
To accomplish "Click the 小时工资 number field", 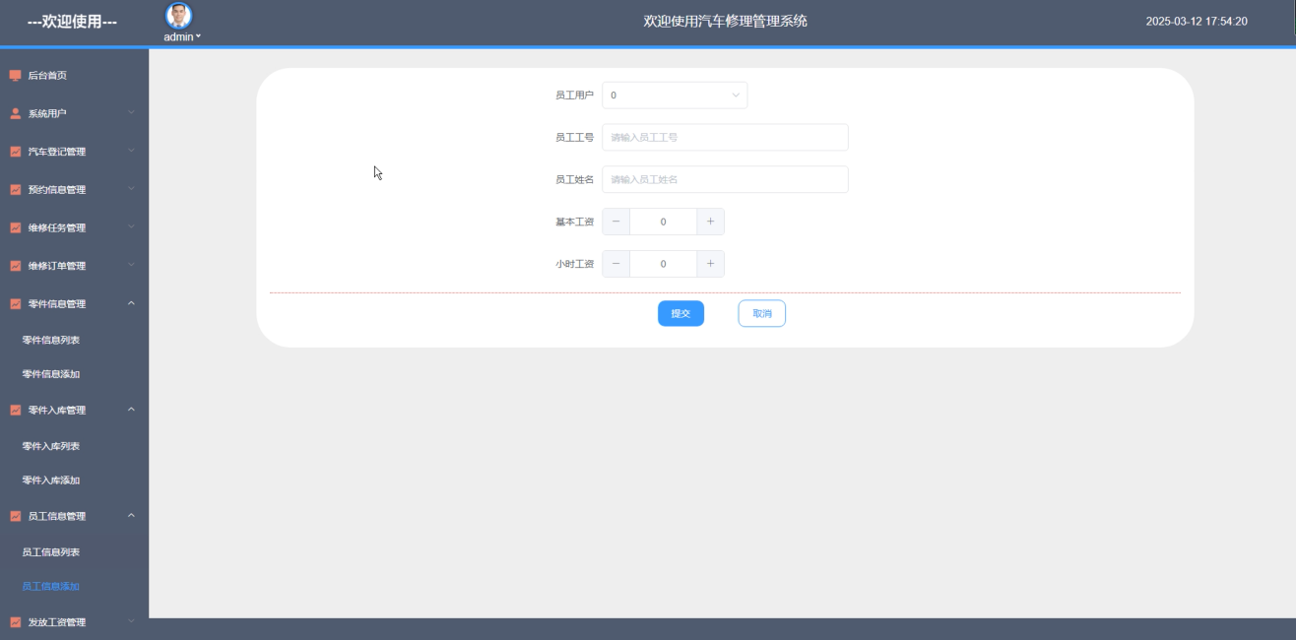I will tap(663, 264).
